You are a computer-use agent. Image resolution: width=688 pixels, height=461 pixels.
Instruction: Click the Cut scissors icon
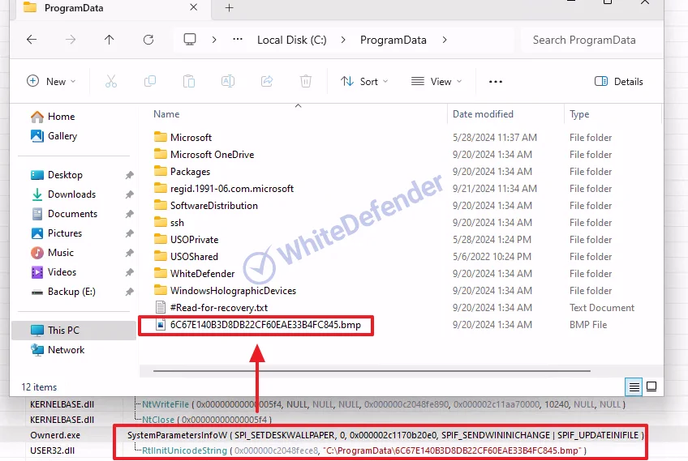pyautogui.click(x=111, y=81)
